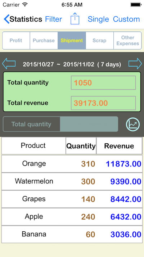Image resolution: width=144 pixels, height=257 pixels.
Task: Tap the share export icon
Action: [x=75, y=19]
